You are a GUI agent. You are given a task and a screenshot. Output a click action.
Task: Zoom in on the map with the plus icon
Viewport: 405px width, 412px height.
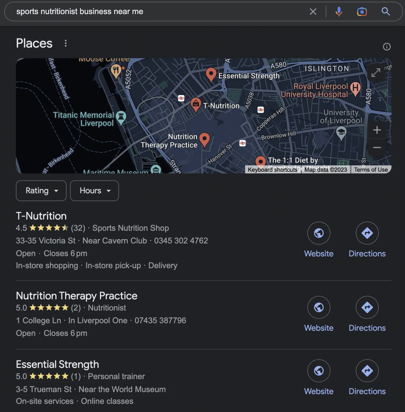pos(377,130)
